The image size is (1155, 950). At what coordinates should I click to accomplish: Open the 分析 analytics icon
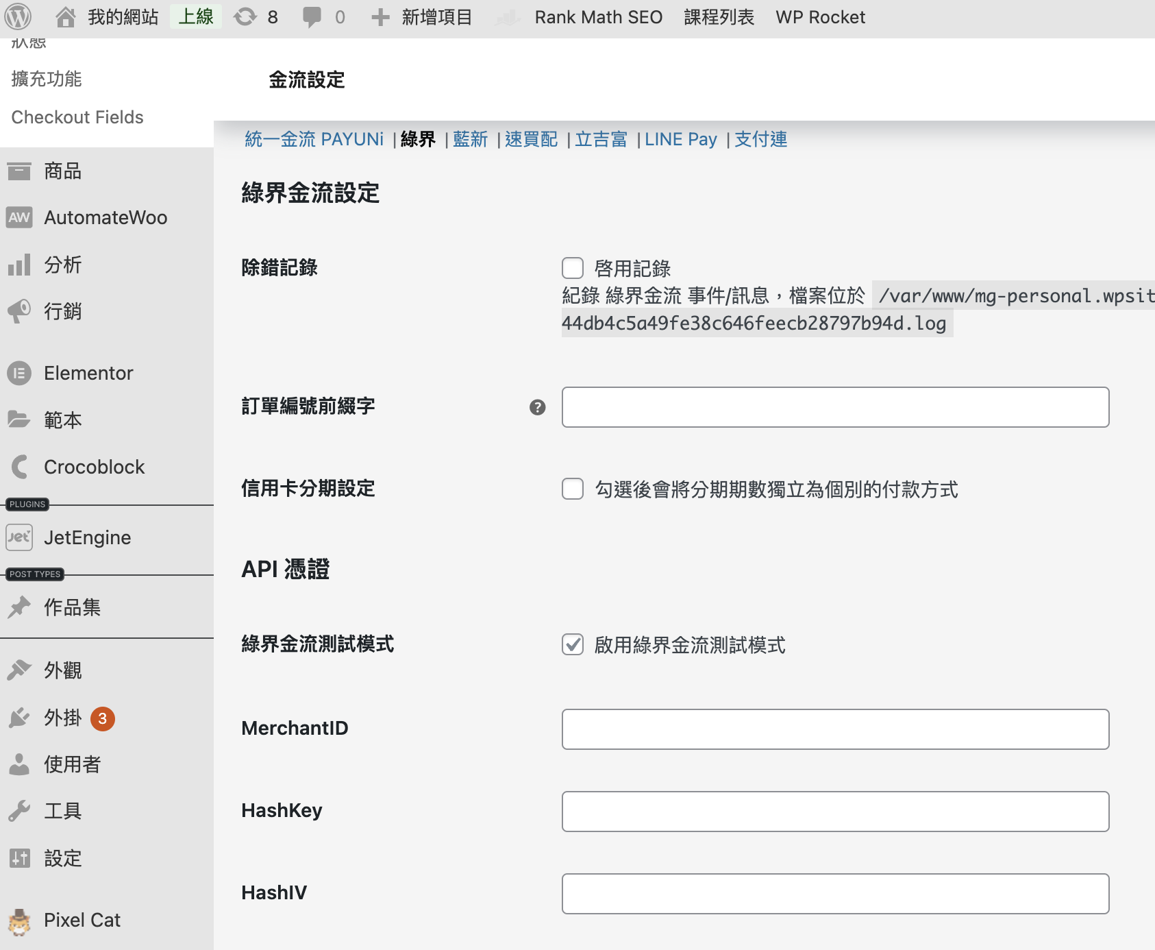[x=18, y=265]
